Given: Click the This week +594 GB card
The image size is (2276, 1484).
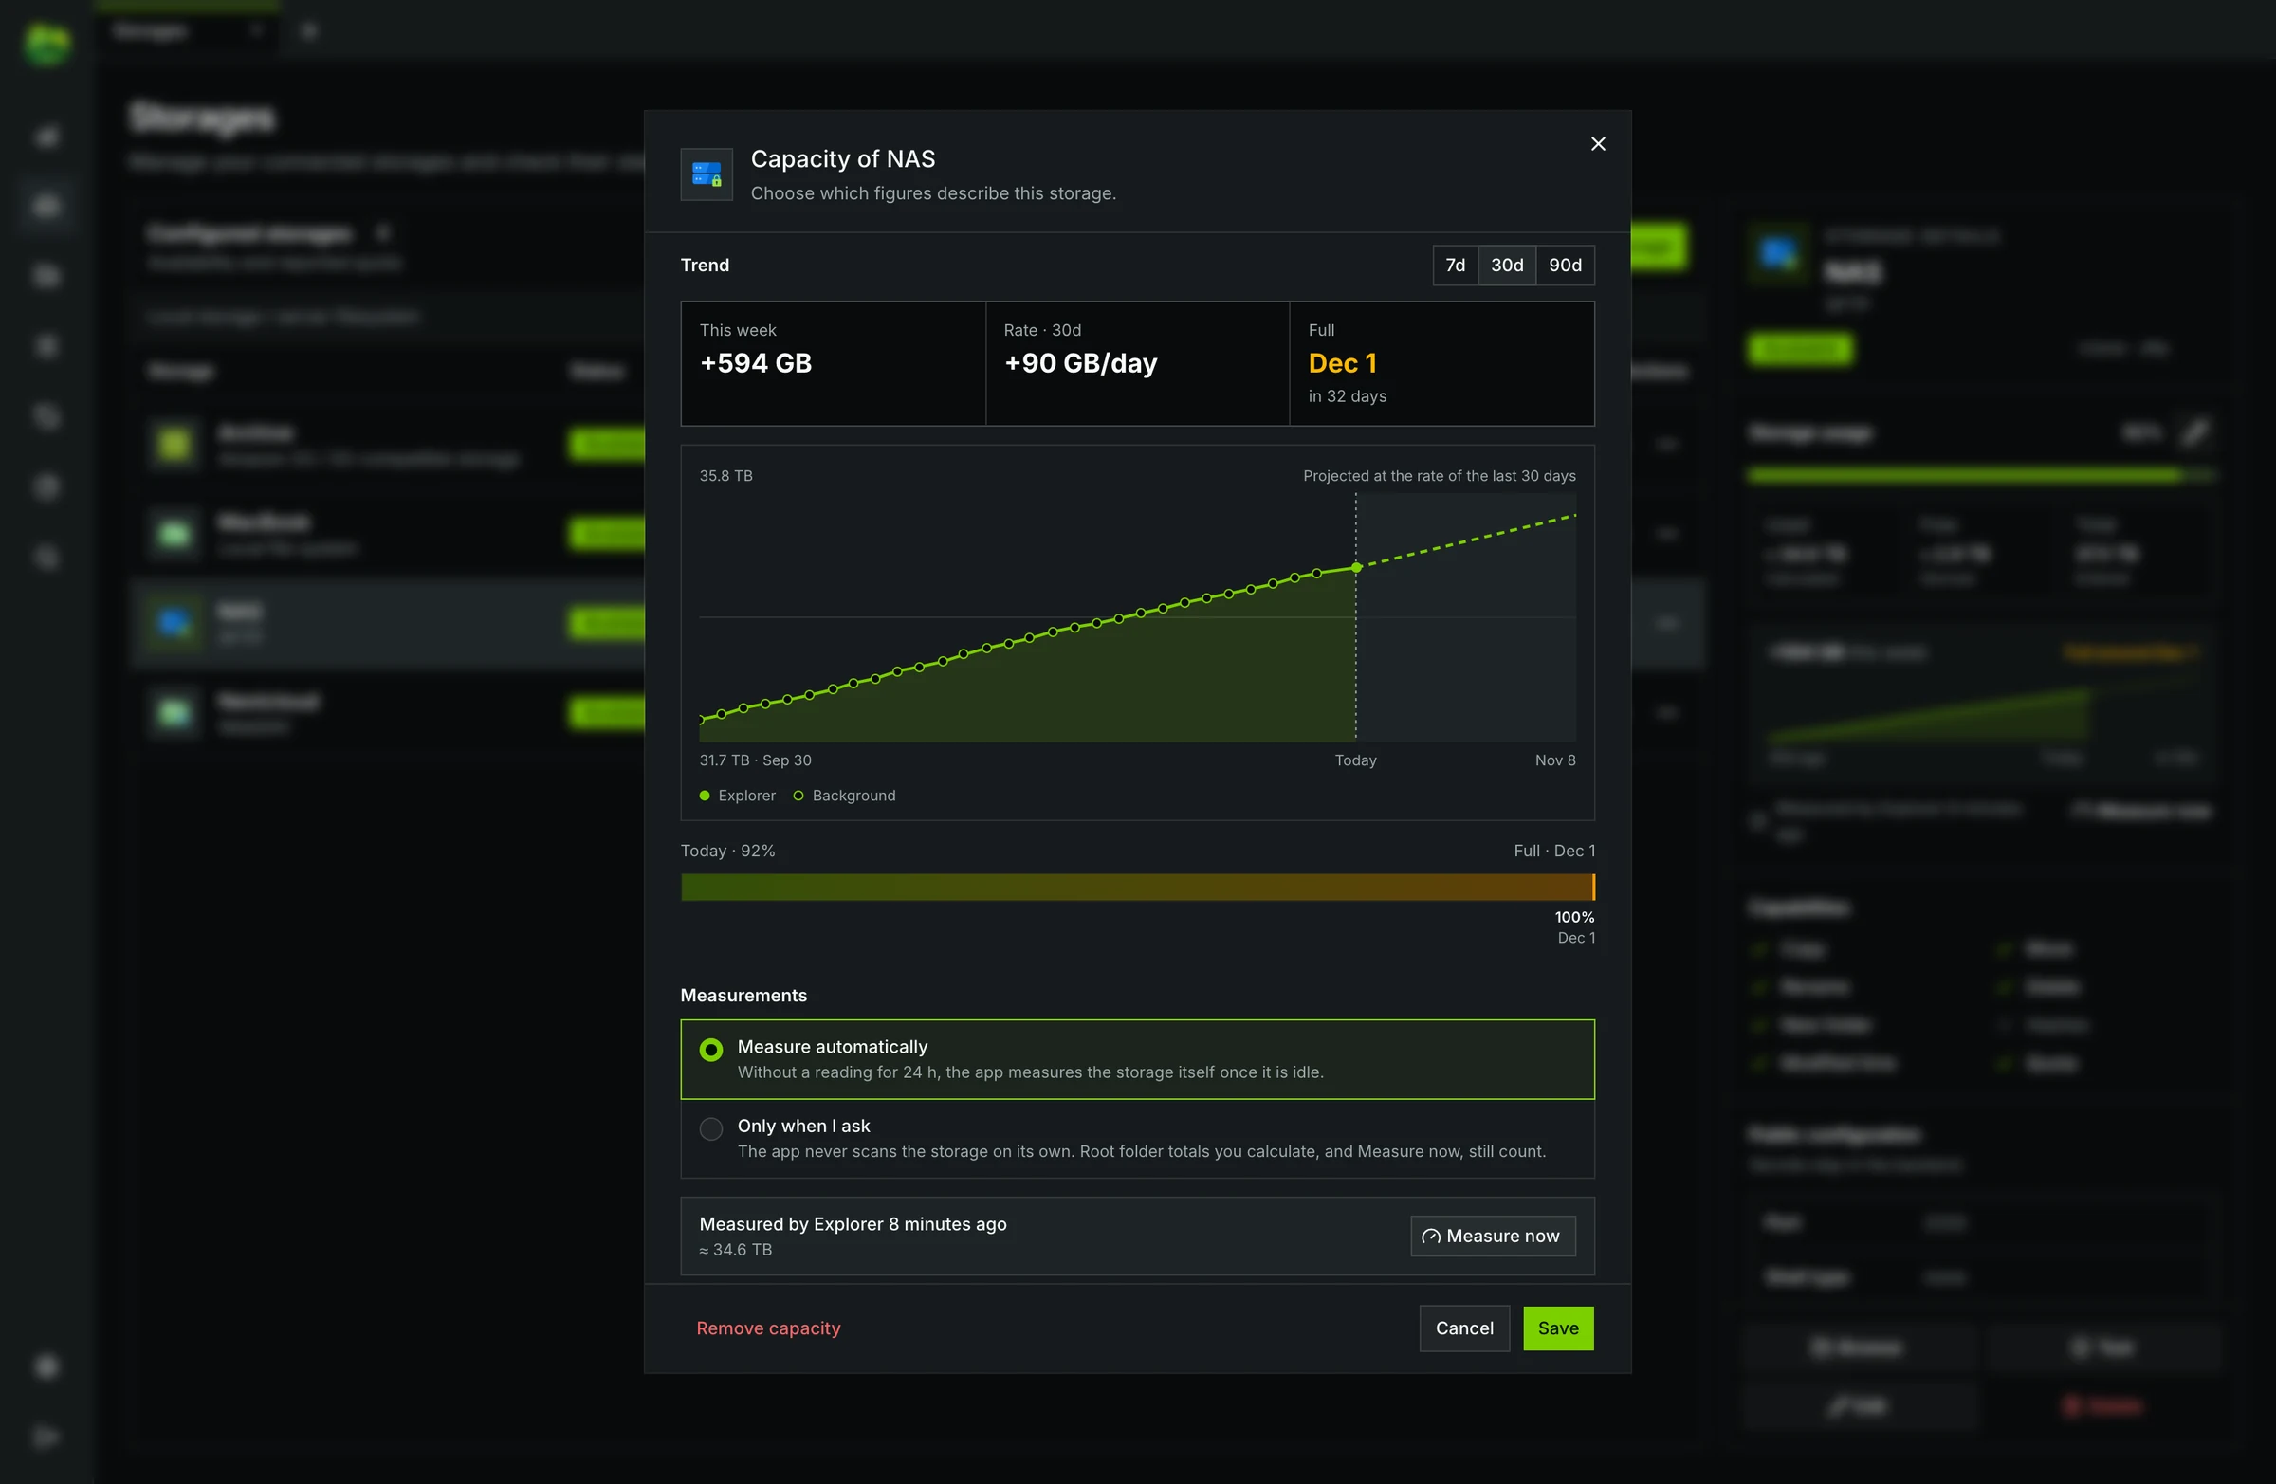Looking at the screenshot, I should (833, 363).
